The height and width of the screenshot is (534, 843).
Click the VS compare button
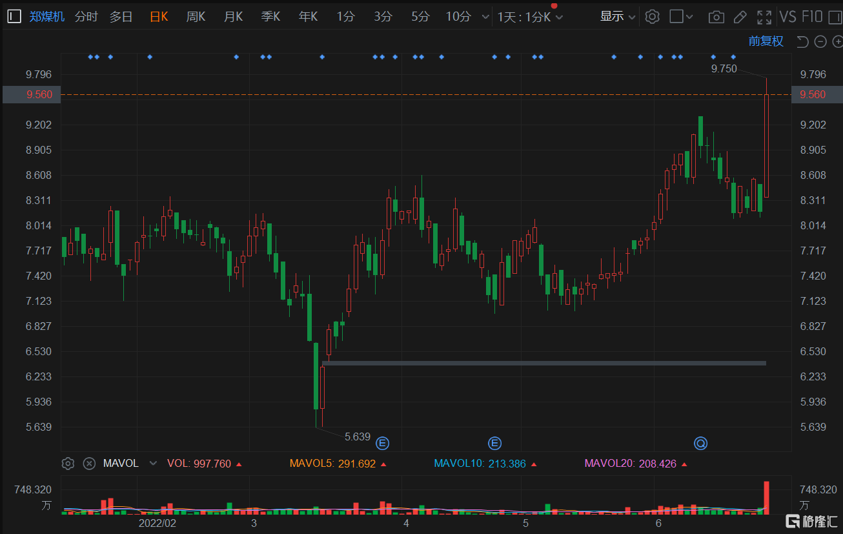pos(787,17)
